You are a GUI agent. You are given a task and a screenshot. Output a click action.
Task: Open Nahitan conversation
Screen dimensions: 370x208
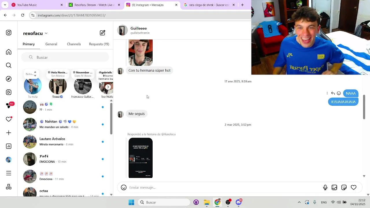65,124
